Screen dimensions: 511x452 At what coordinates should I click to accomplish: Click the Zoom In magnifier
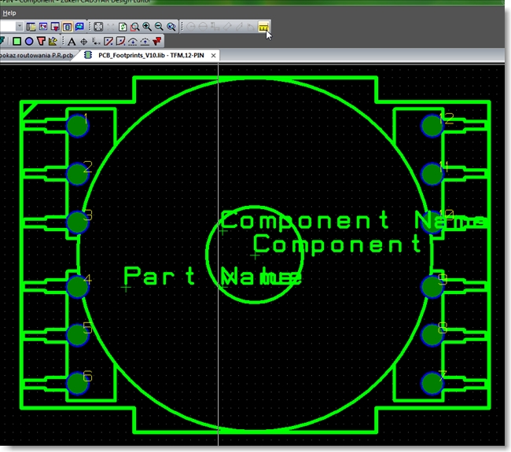(147, 27)
